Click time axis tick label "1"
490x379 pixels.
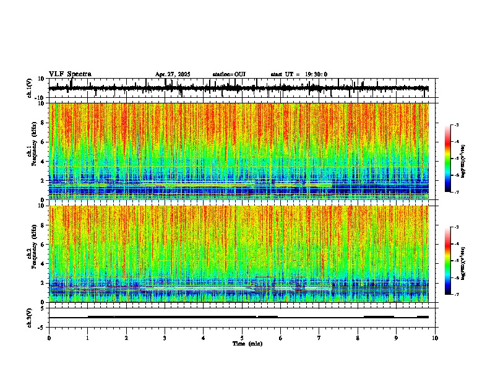(87, 338)
